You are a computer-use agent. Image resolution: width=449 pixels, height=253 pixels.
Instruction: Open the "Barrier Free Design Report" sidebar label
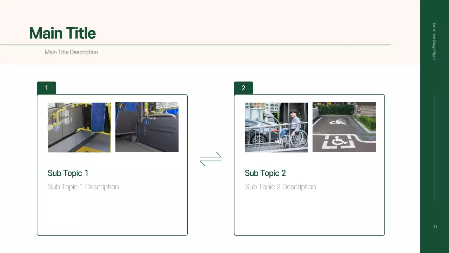[x=434, y=42]
